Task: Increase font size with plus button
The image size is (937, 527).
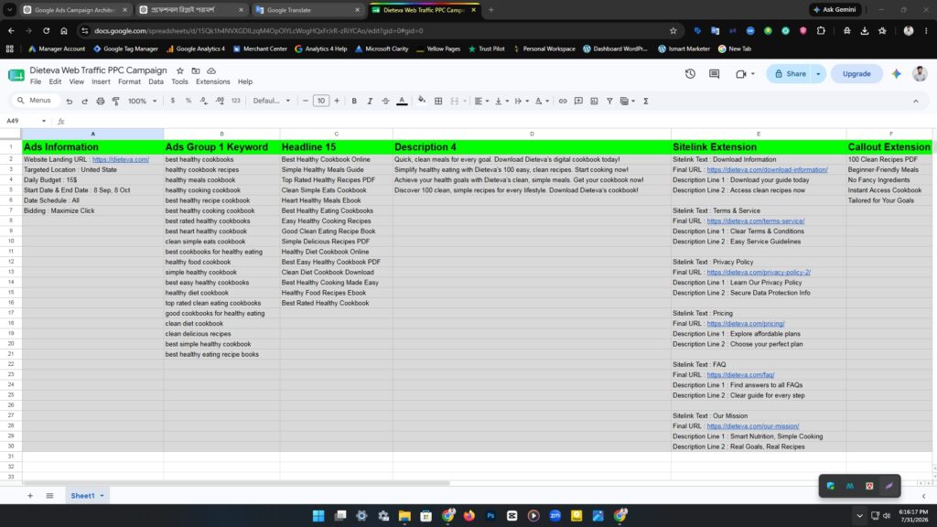Action: pos(337,101)
